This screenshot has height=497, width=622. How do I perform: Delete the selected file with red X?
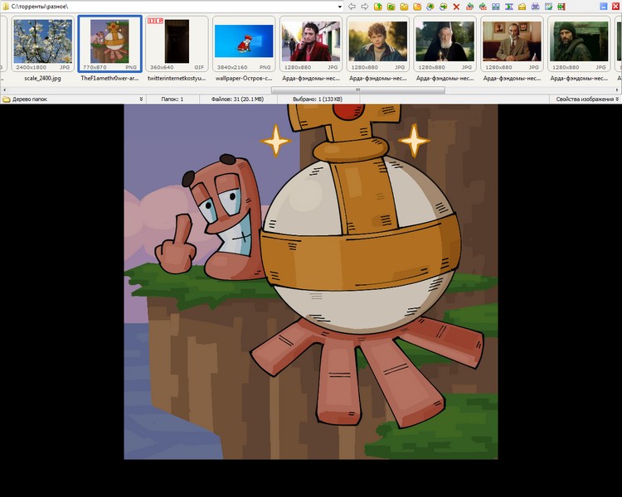click(456, 7)
